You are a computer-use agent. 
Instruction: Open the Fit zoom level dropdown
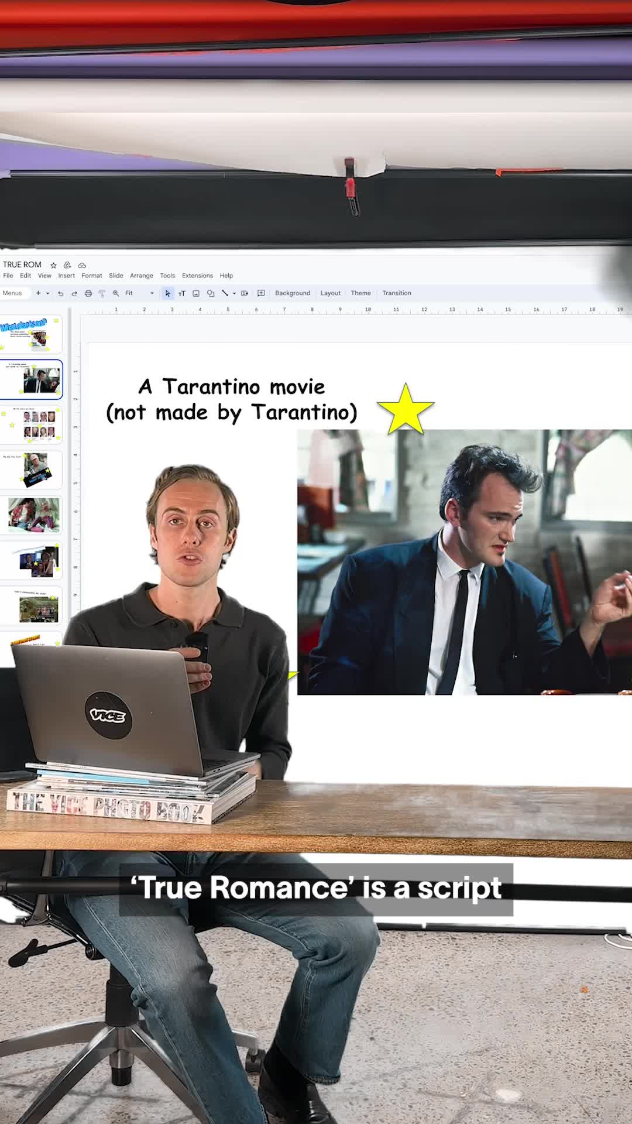click(139, 293)
